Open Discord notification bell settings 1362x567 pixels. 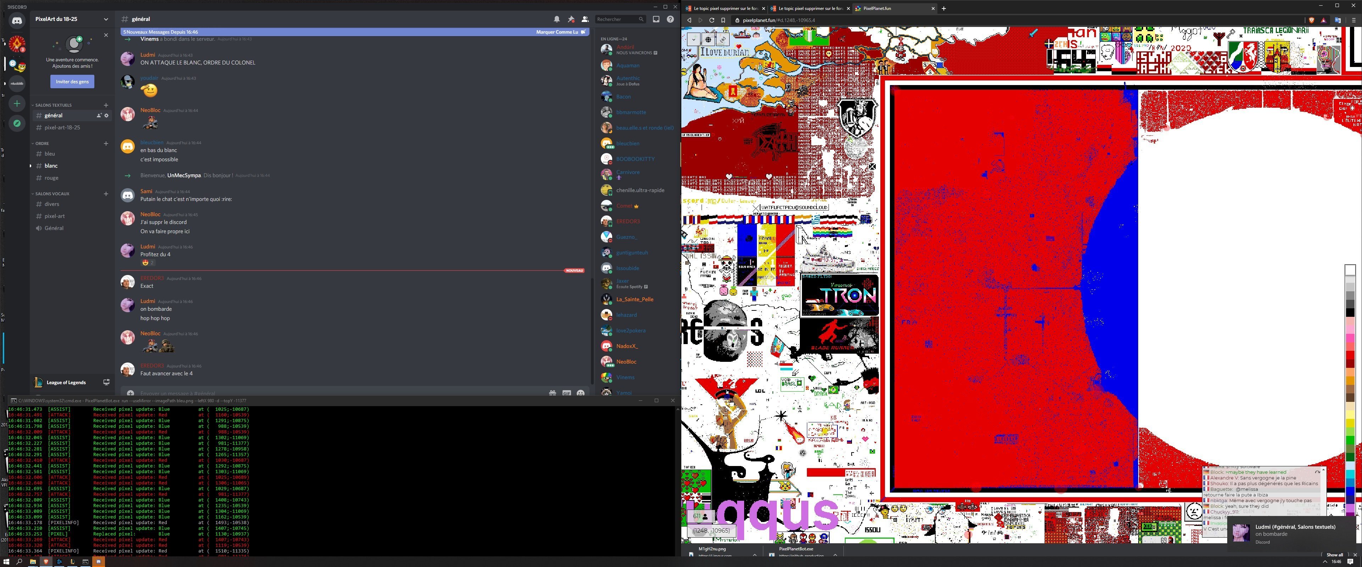(557, 19)
